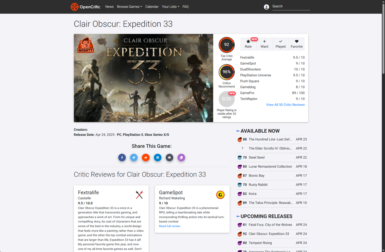Toggle the Played checkmark button
Image resolution: width=385 pixels, height=252 pixels.
click(281, 44)
